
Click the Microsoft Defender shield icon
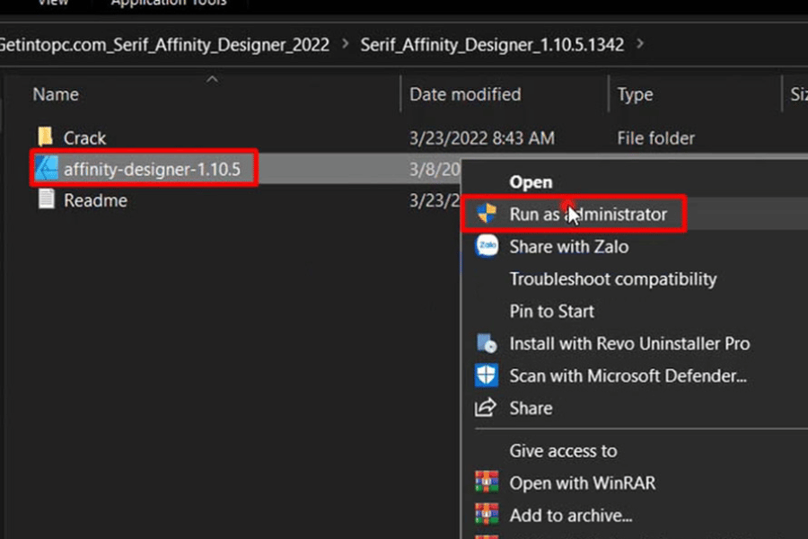tap(487, 376)
